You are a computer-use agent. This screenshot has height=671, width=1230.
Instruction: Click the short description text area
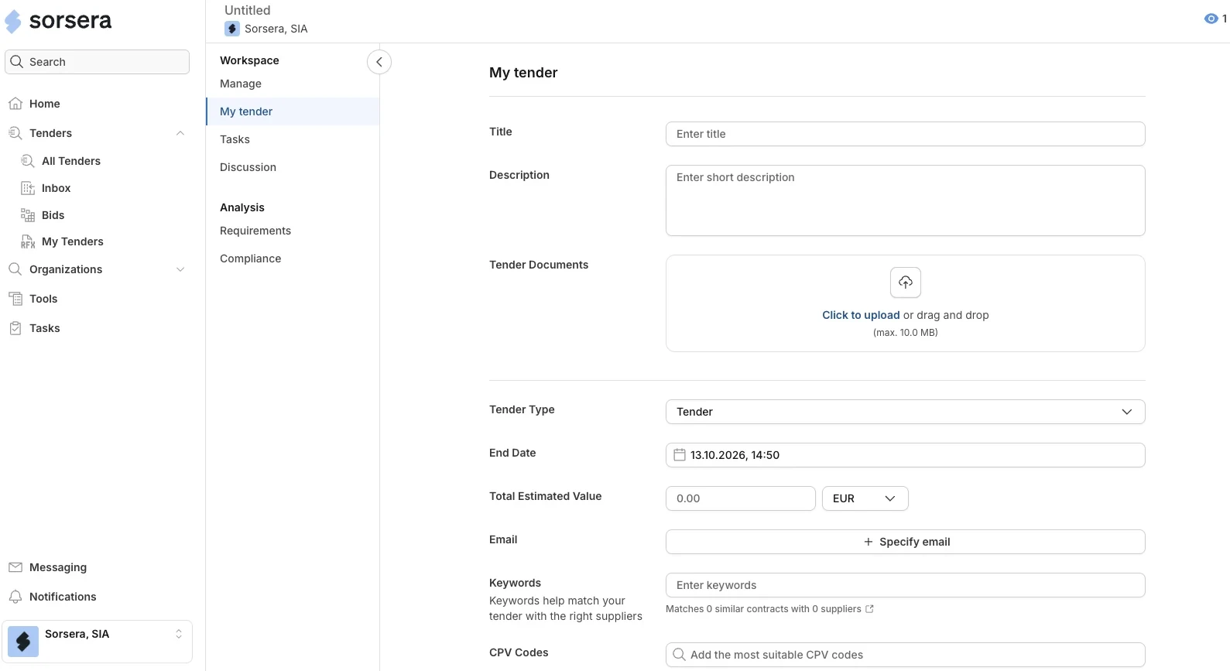pos(906,200)
